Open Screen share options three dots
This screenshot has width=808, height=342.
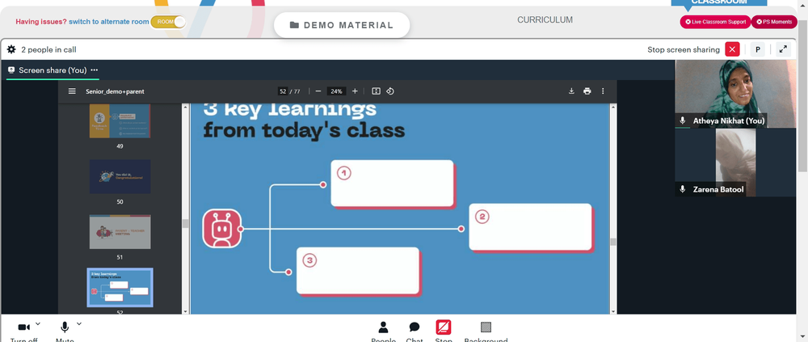coord(95,70)
